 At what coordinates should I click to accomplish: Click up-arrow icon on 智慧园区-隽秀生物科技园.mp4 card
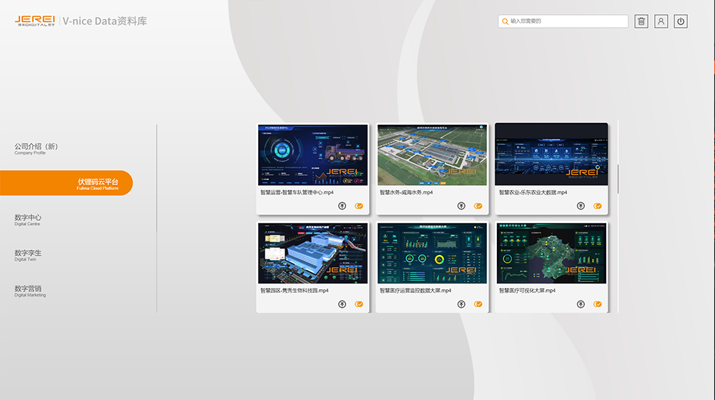pyautogui.click(x=342, y=304)
